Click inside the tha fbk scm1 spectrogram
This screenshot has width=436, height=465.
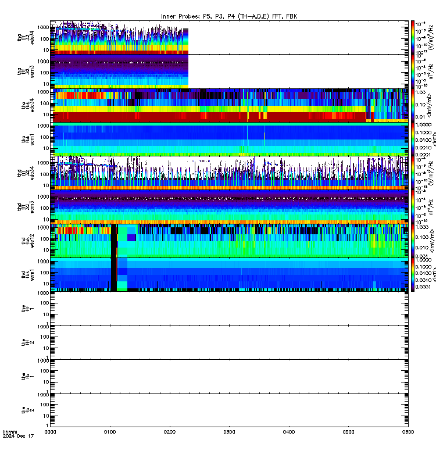tap(229, 139)
